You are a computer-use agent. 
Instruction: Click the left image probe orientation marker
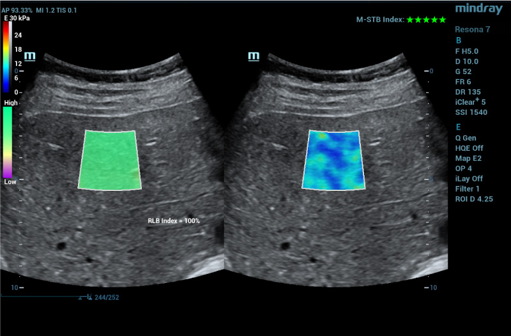(x=30, y=56)
